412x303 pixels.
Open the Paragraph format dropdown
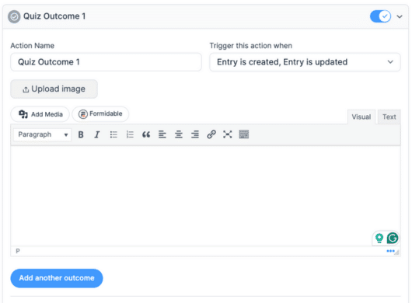tap(42, 134)
